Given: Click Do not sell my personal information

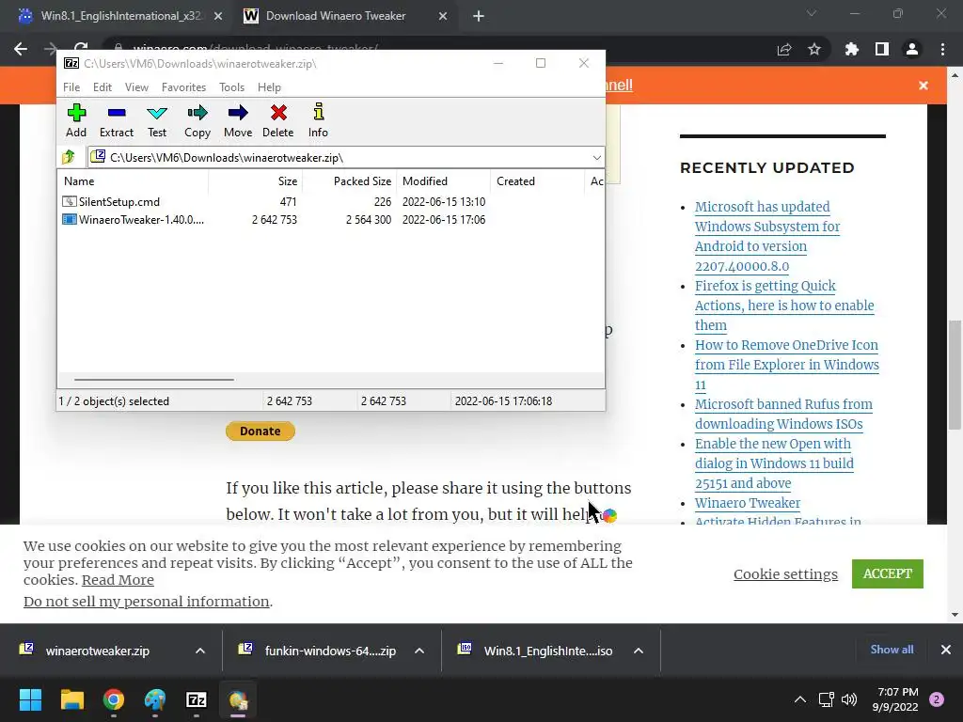Looking at the screenshot, I should pos(146,601).
